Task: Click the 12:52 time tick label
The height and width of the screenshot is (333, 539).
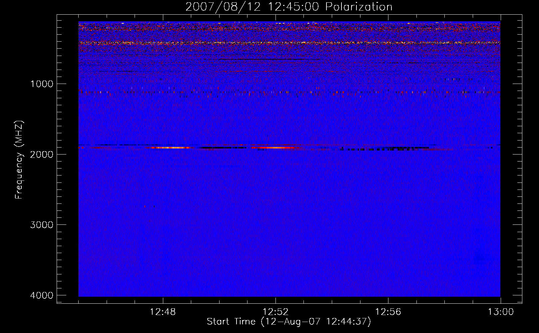Action: coord(275,312)
